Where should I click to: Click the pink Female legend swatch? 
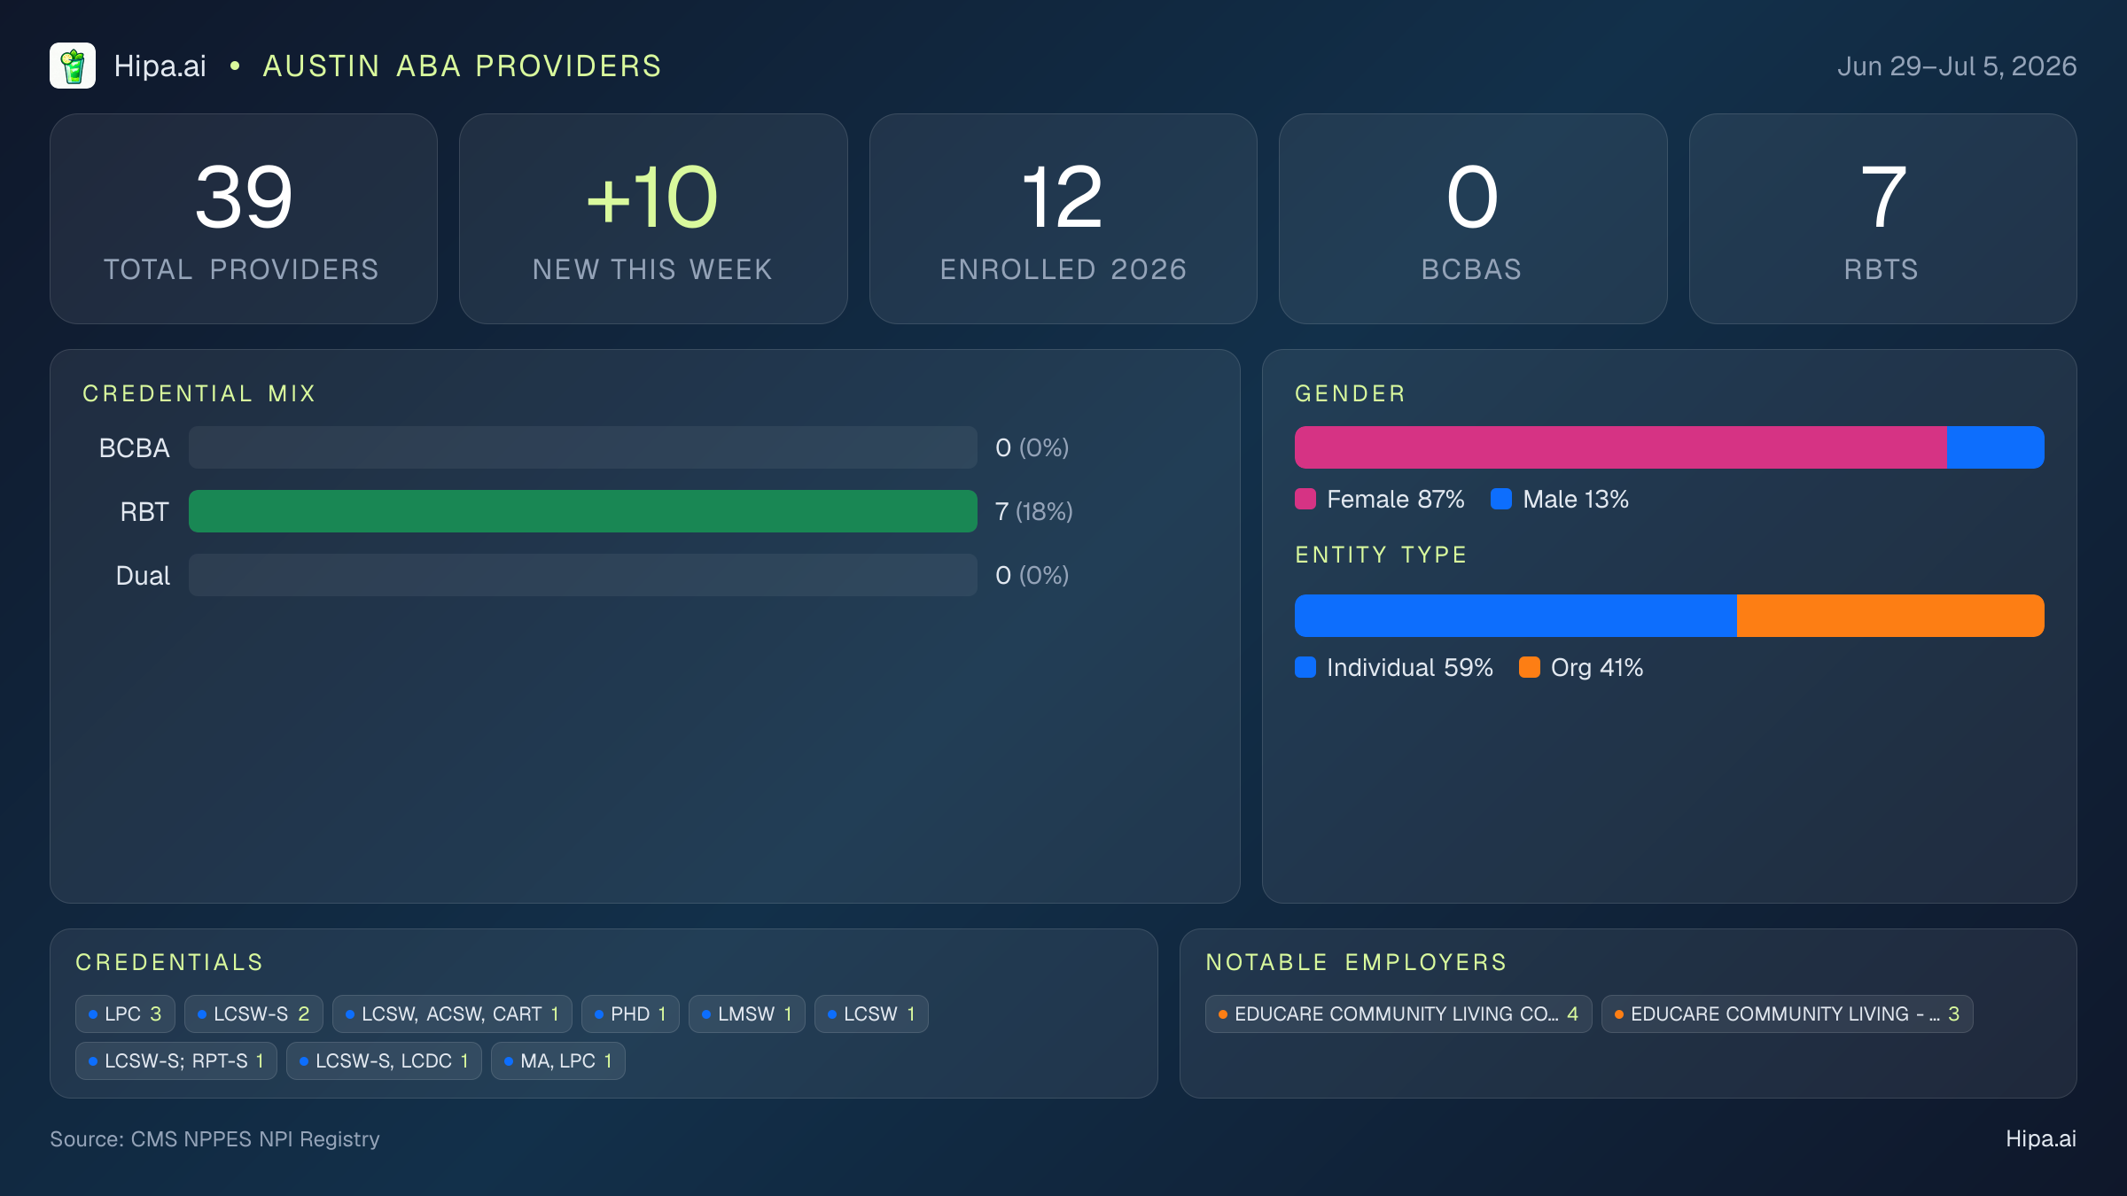pyautogui.click(x=1305, y=499)
